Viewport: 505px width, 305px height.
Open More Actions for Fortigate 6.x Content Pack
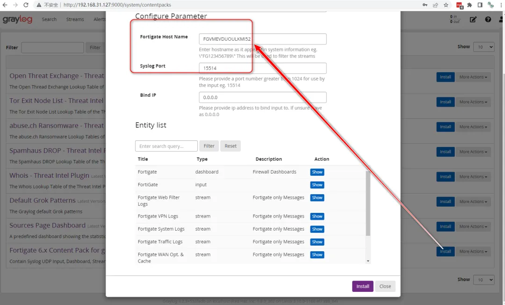(x=473, y=252)
